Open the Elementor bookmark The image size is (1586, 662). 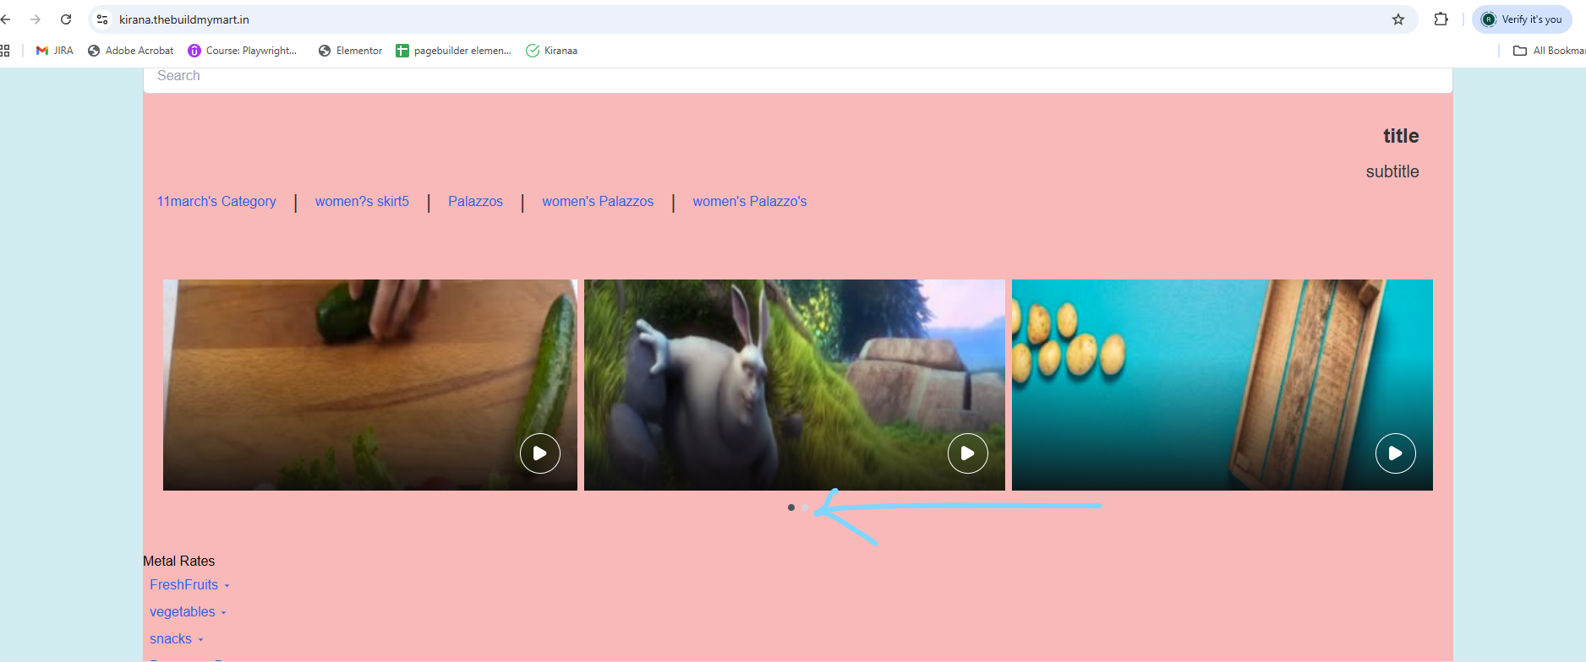pyautogui.click(x=350, y=51)
